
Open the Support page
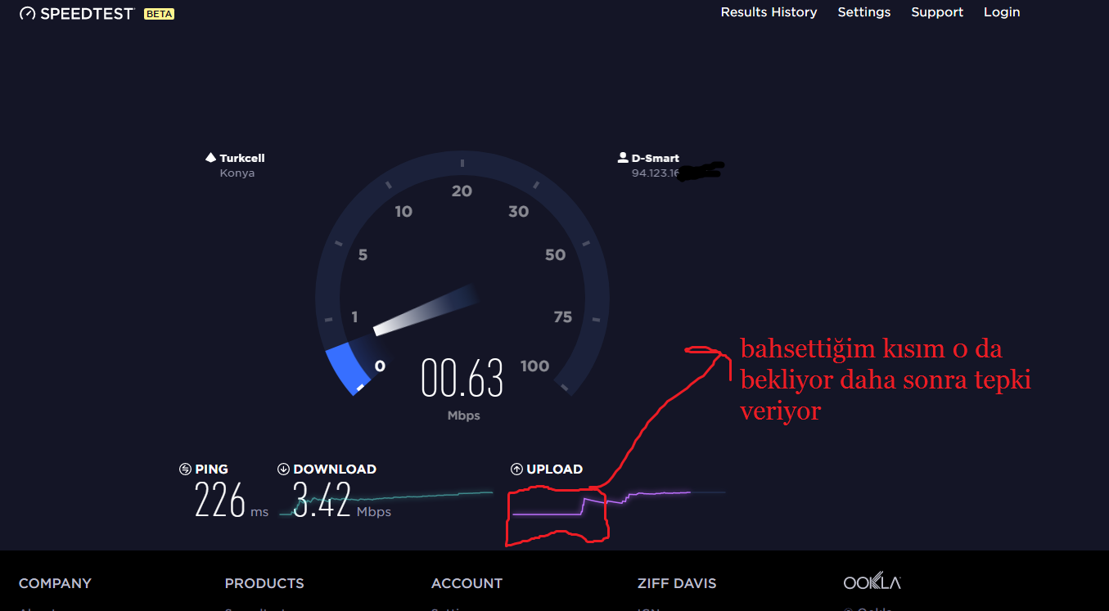tap(937, 12)
